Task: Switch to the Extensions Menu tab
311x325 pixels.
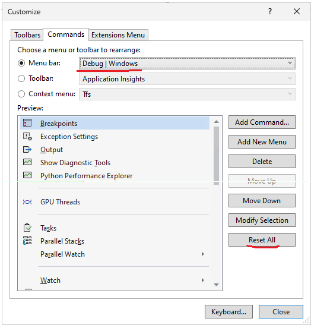Action: point(118,35)
